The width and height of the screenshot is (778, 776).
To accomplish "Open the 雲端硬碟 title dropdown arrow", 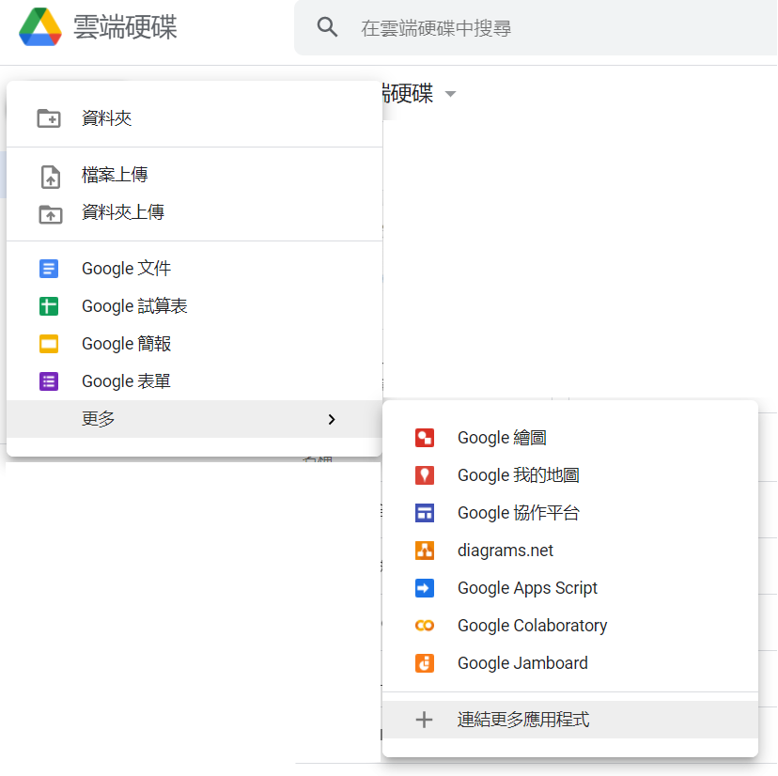I will 450,94.
